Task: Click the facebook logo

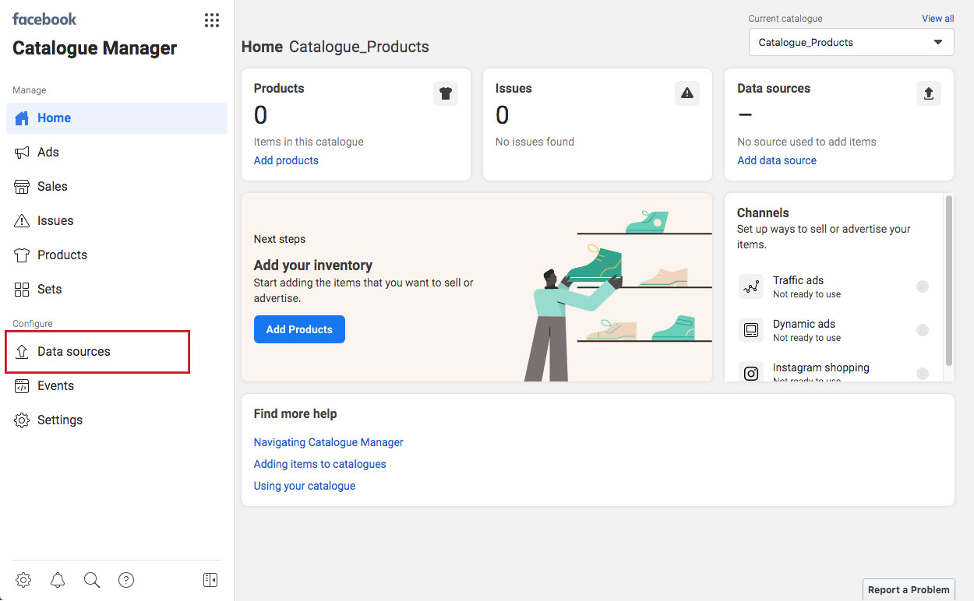Action: tap(44, 19)
